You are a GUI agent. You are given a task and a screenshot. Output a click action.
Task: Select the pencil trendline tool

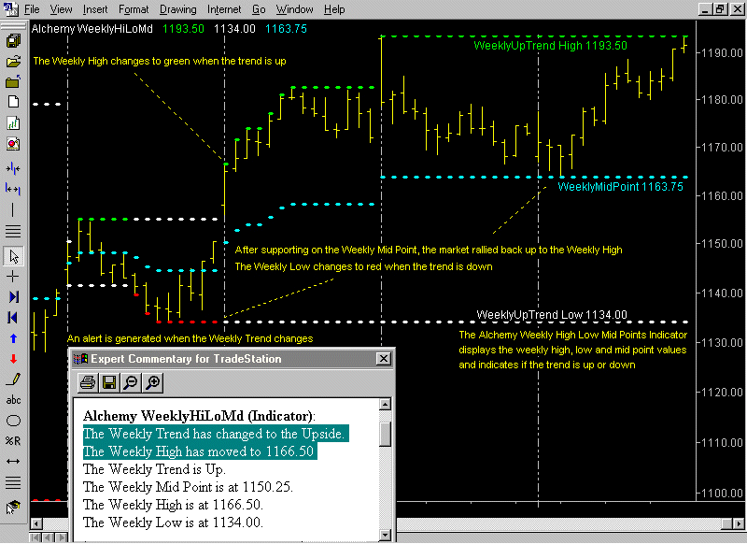coord(13,379)
